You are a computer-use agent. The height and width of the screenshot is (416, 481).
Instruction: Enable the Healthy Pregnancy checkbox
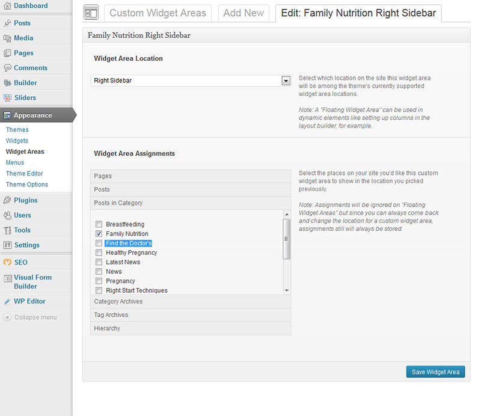99,252
